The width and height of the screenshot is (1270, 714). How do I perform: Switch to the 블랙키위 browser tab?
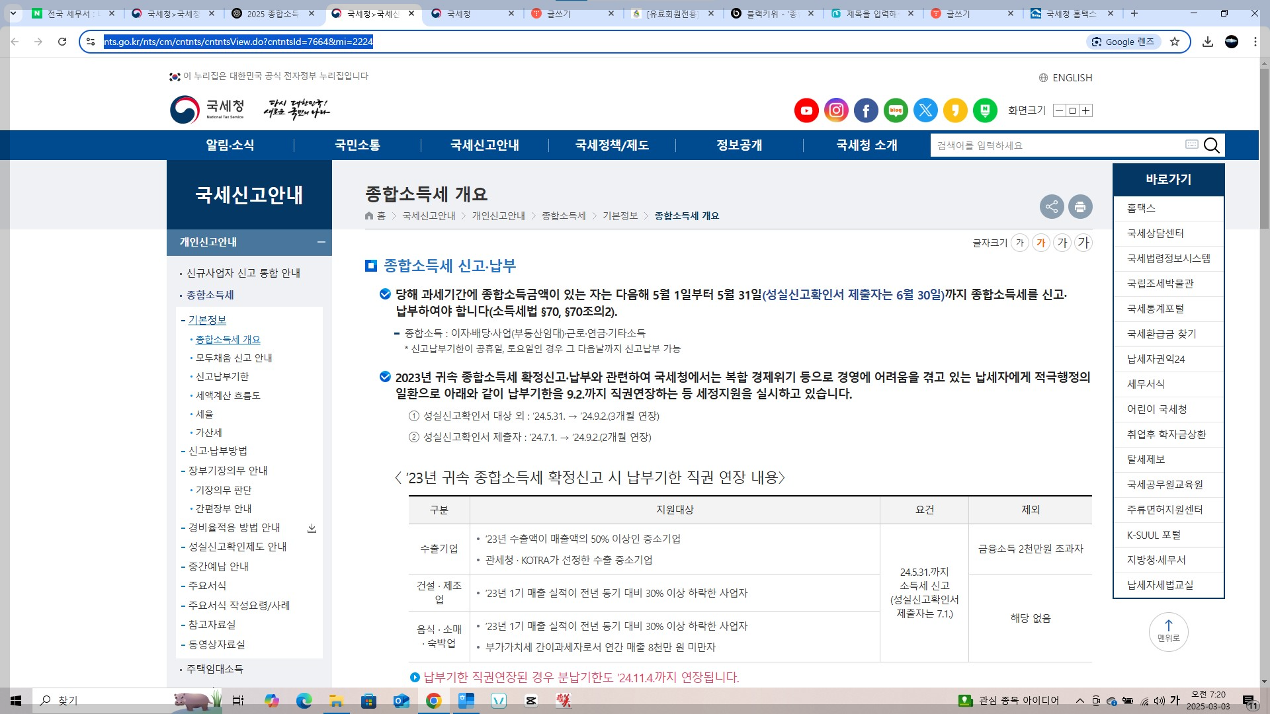point(772,13)
